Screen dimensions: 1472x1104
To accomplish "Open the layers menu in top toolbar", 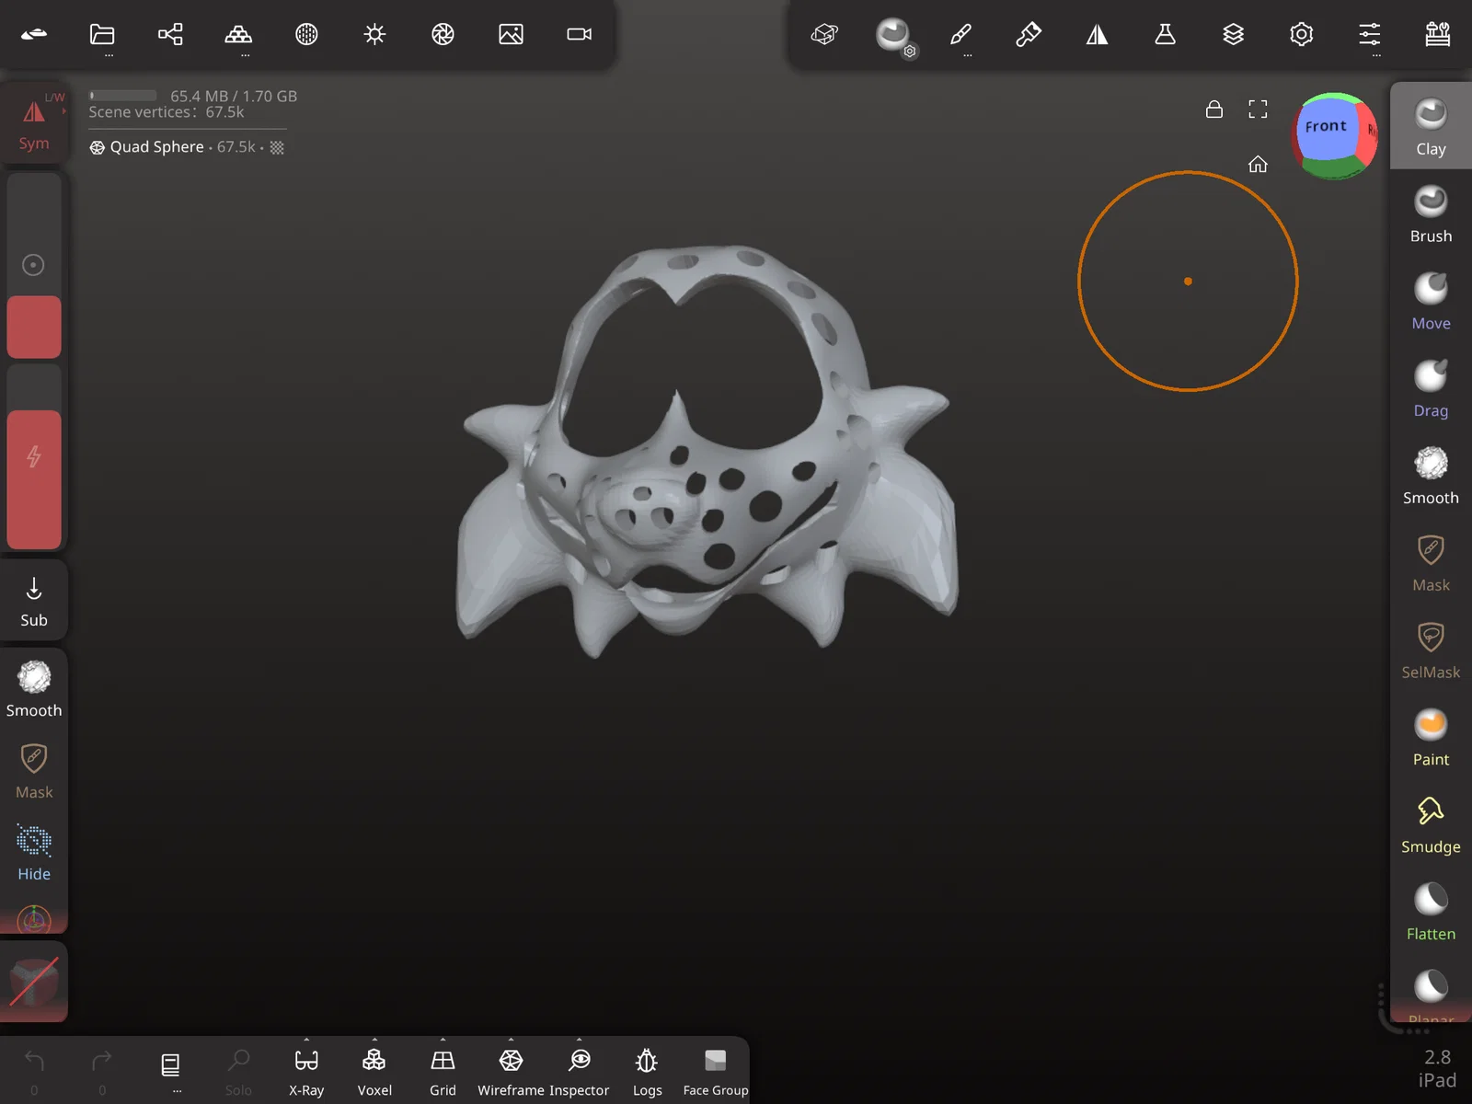I will pyautogui.click(x=1233, y=35).
